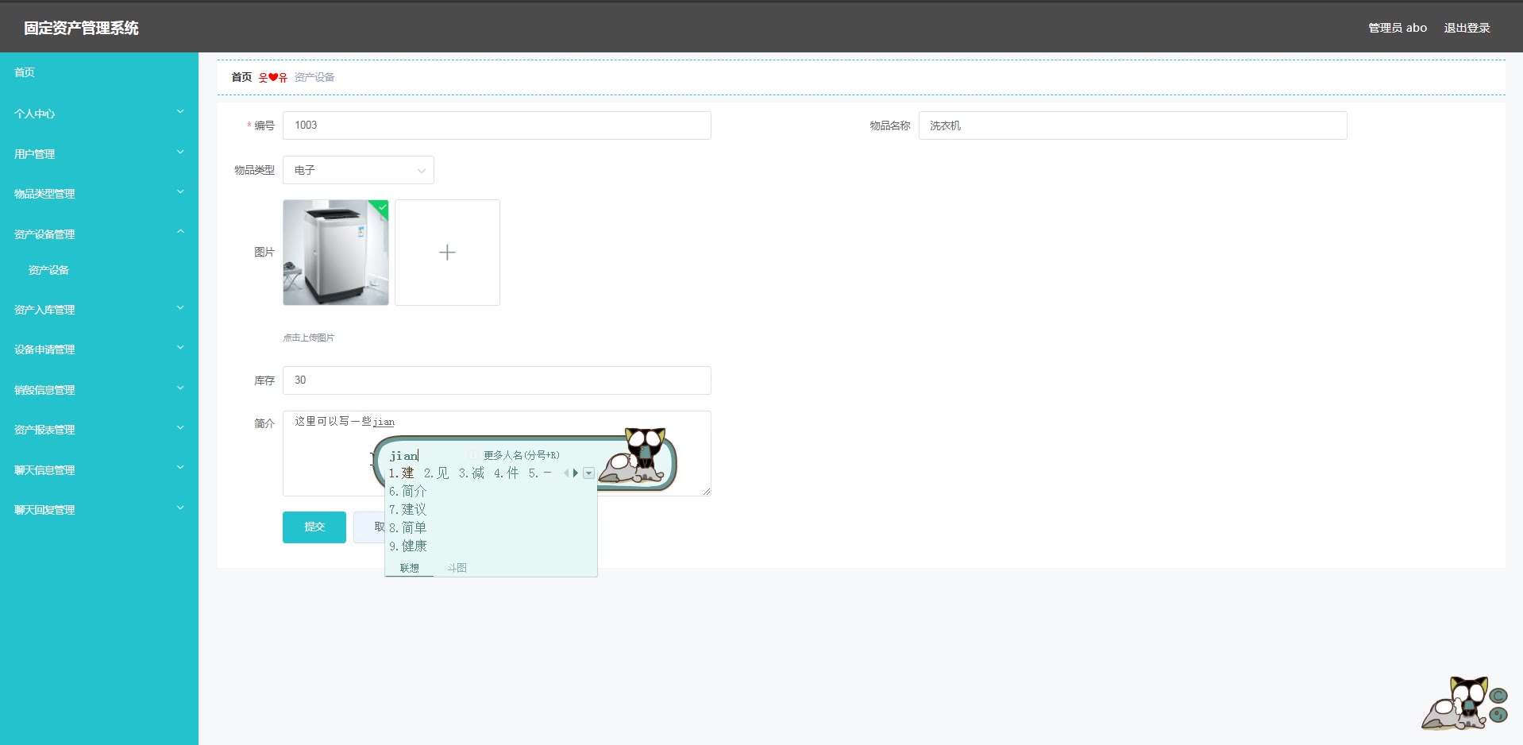Expand 资产入库管理 sidebar menu
The width and height of the screenshot is (1523, 745).
click(99, 310)
